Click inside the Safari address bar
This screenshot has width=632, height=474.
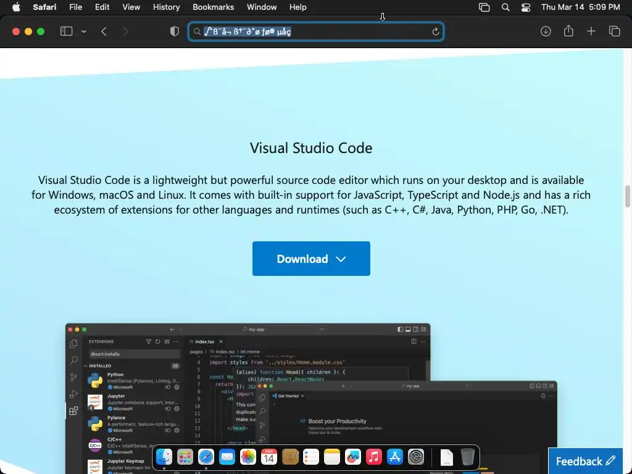coord(316,31)
